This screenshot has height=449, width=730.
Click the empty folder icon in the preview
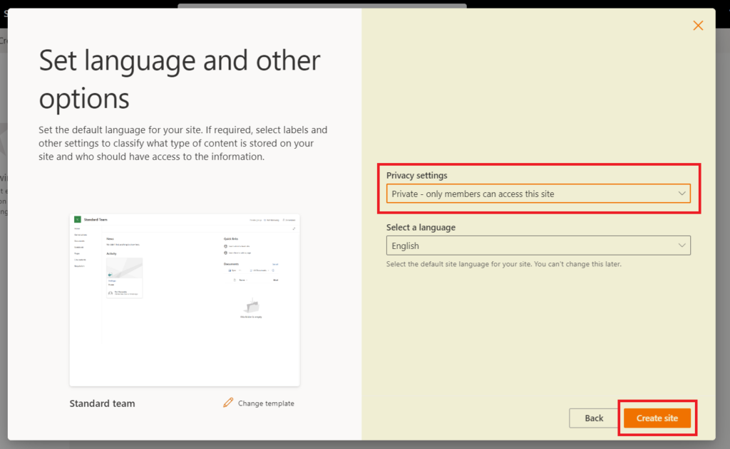pyautogui.click(x=251, y=307)
